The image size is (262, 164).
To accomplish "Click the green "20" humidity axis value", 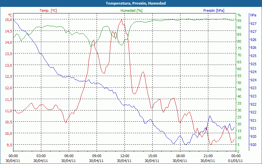I will point(239,124).
